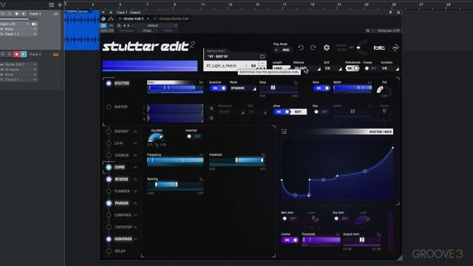Click the Jitter EDIT button
The width and height of the screenshot is (473, 266).
[x=298, y=112]
